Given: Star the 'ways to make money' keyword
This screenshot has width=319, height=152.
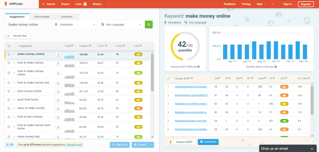Looking at the screenshot, I should [x=14, y=108].
